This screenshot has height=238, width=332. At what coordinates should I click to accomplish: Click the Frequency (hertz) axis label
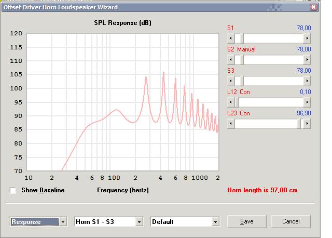[x=123, y=190]
